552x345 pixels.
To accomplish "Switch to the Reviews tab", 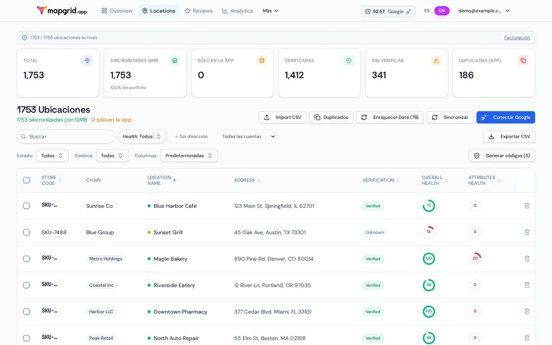I will coord(198,11).
